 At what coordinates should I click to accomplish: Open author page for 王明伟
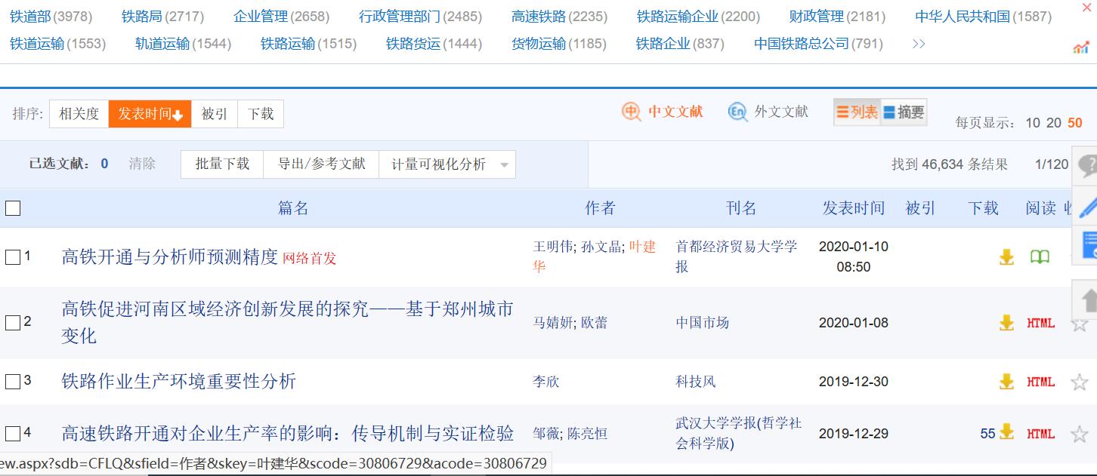coord(554,247)
